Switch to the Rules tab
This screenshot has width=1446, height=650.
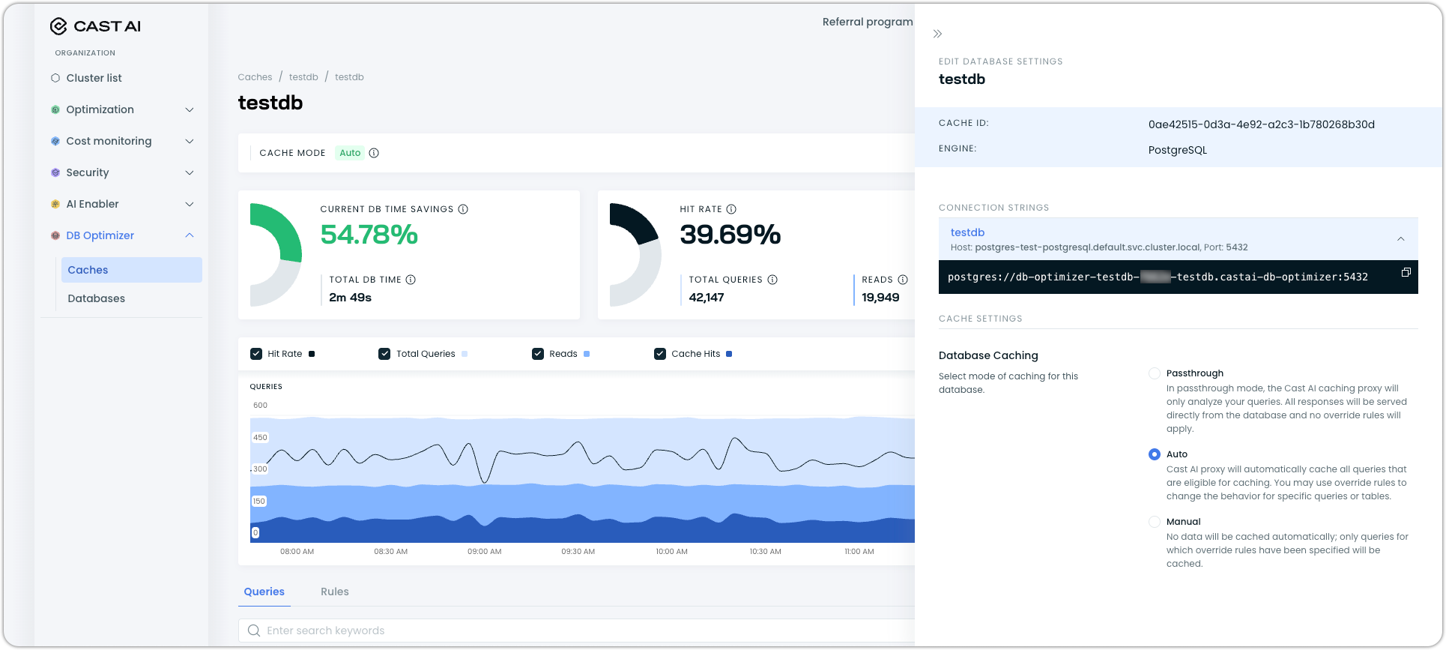tap(335, 592)
